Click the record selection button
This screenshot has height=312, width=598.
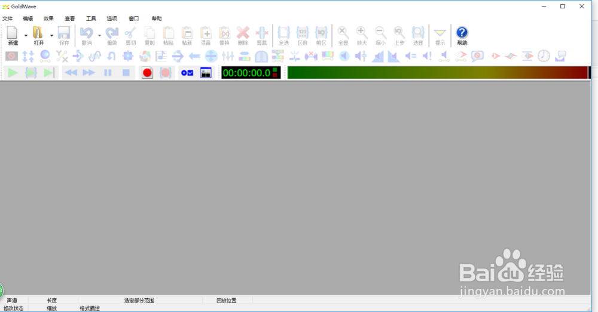166,73
